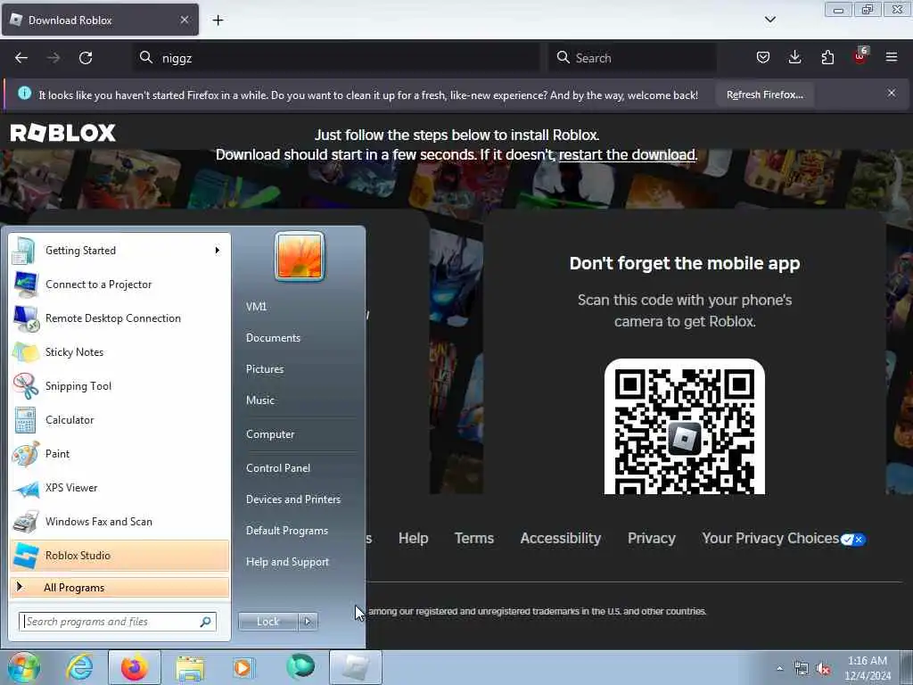
Task: Open Pictures from Start menu
Action: (x=265, y=369)
